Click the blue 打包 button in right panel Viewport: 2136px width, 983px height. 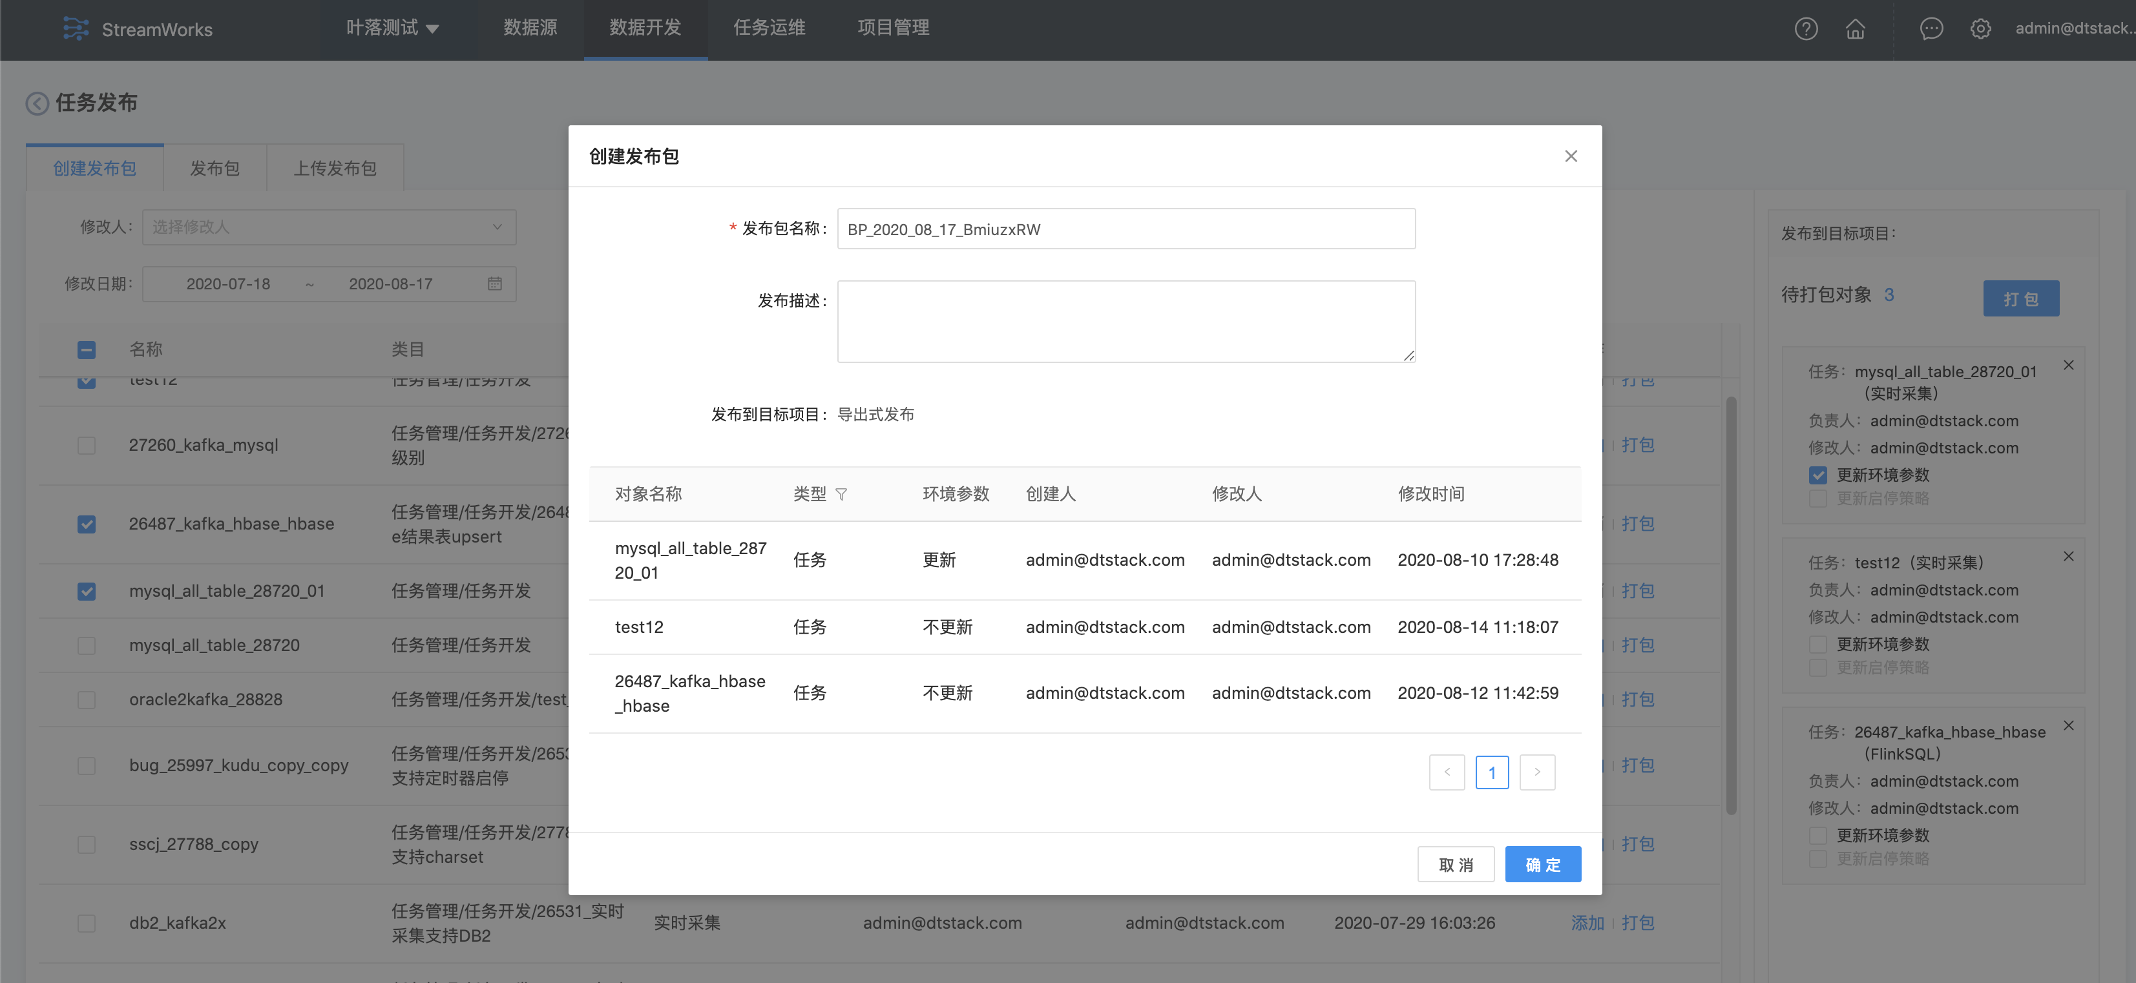[2021, 298]
